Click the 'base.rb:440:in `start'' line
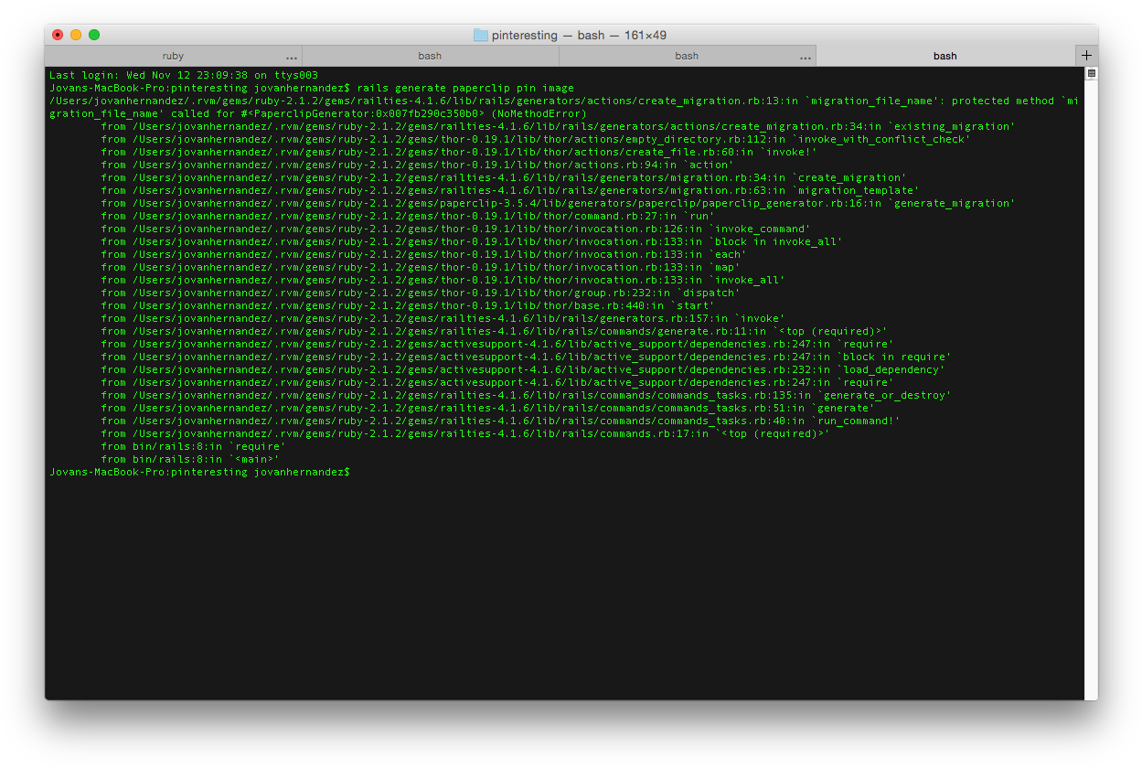The width and height of the screenshot is (1142, 768). pyautogui.click(x=408, y=305)
